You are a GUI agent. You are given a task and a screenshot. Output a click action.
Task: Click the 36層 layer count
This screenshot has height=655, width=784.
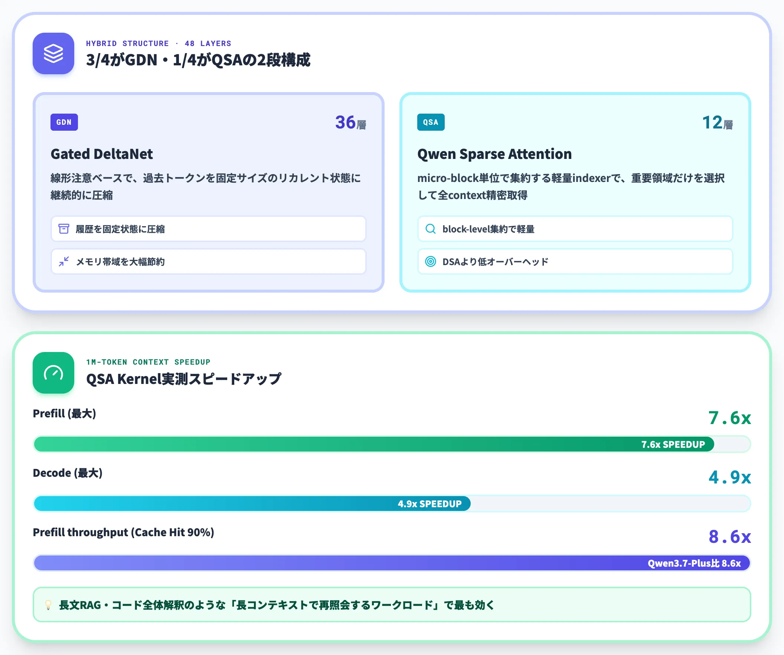[350, 122]
